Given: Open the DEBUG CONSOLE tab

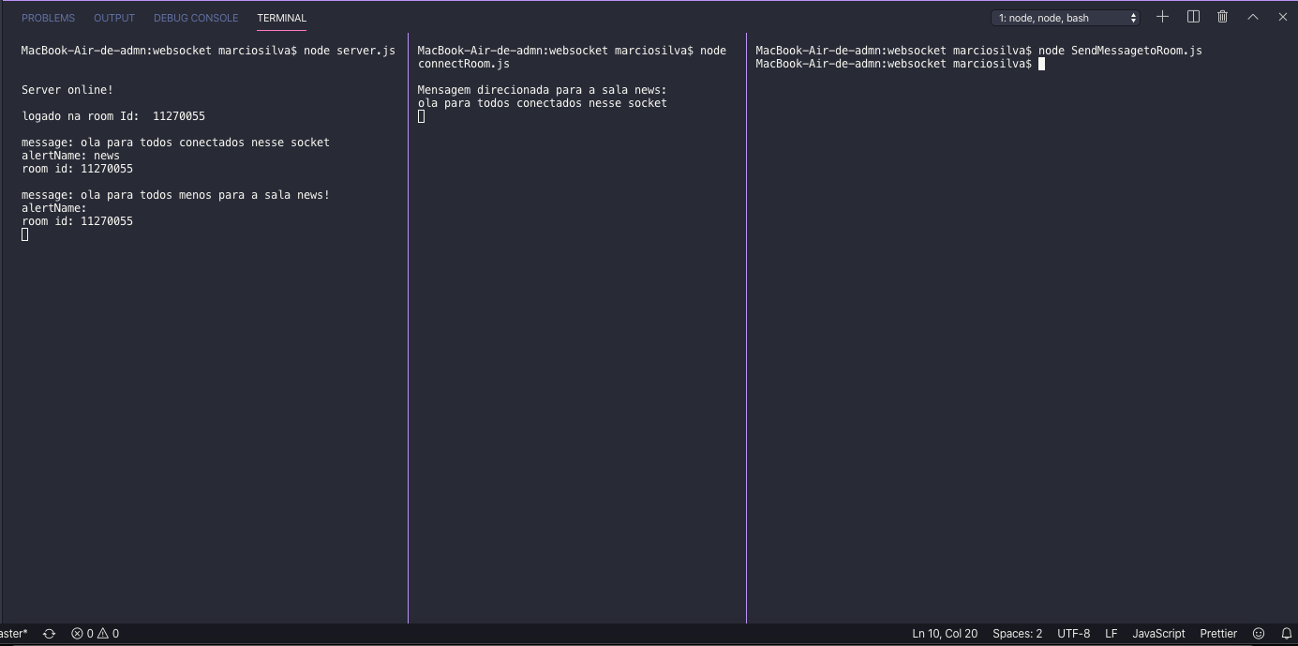Looking at the screenshot, I should pyautogui.click(x=196, y=18).
